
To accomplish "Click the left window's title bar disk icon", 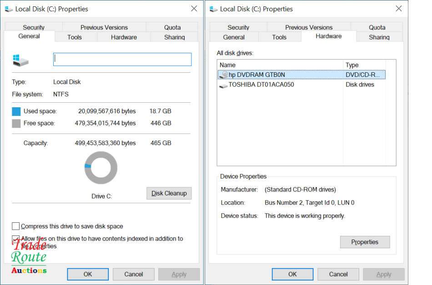I will point(9,9).
